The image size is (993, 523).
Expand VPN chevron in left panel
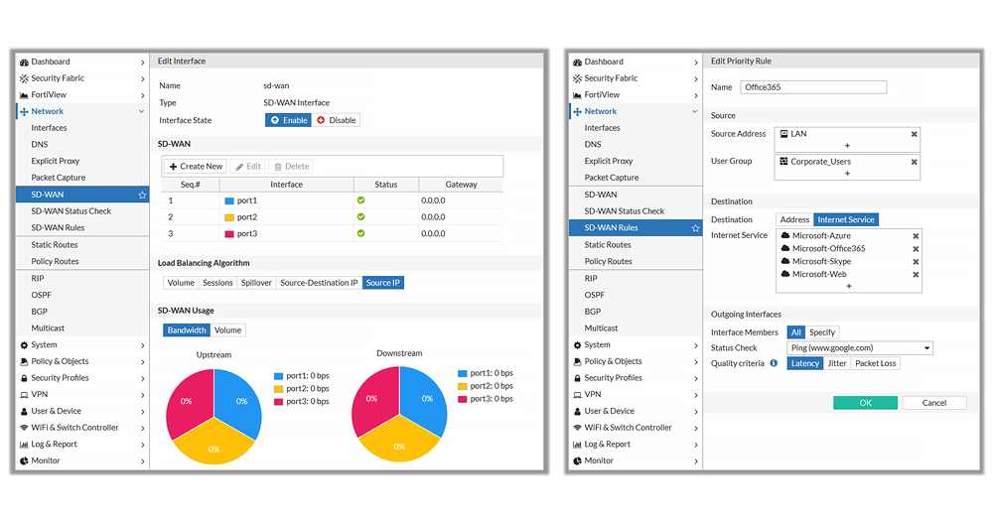pos(142,394)
